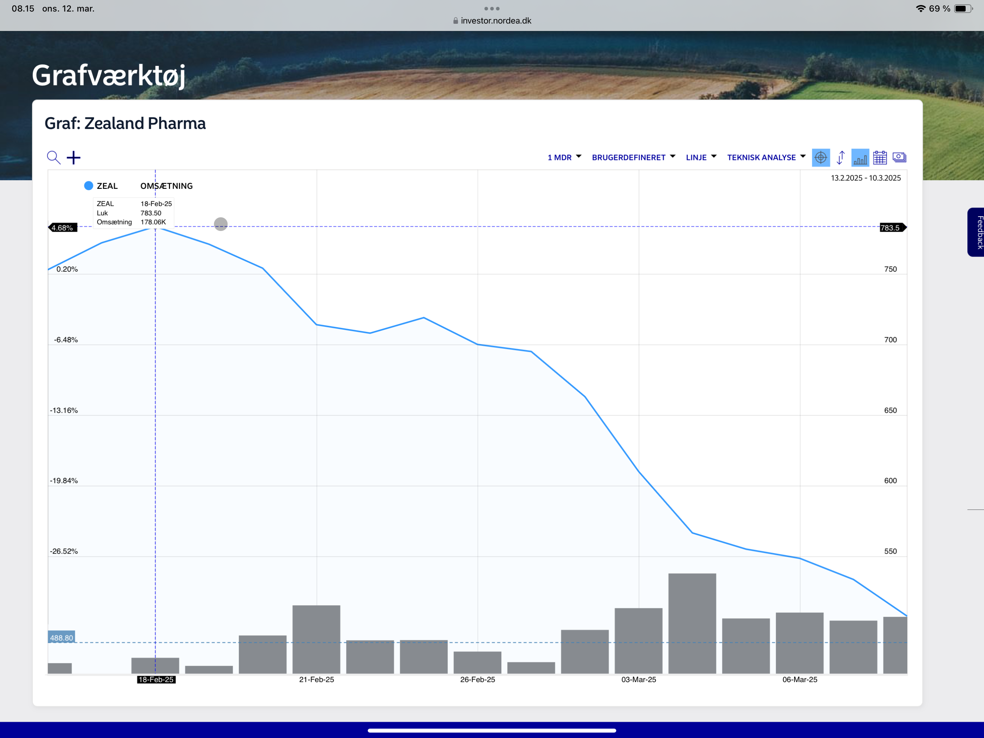Image resolution: width=984 pixels, height=738 pixels.
Task: Add a comparison with the plus icon
Action: 74,157
